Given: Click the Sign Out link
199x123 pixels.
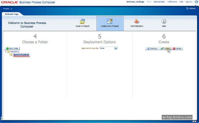Looking at the screenshot, I should click(x=189, y=2).
